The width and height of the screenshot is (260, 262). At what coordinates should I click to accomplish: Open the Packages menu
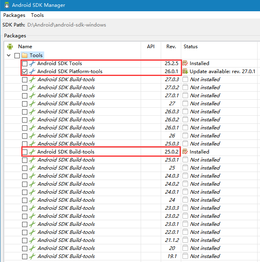pos(14,15)
